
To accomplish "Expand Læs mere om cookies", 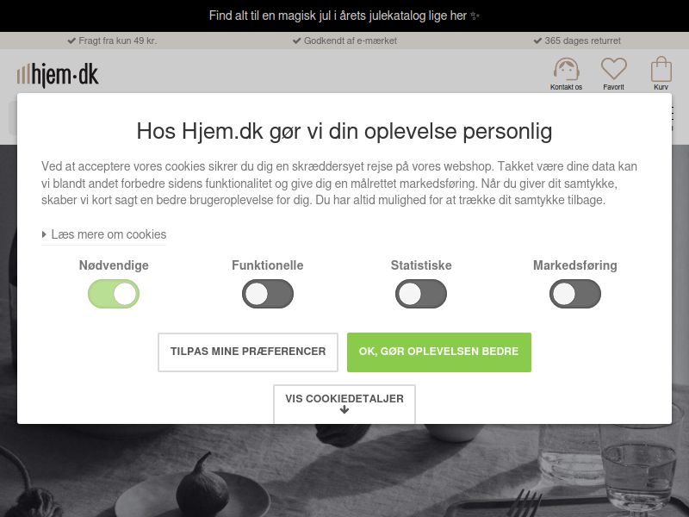I will tap(104, 234).
